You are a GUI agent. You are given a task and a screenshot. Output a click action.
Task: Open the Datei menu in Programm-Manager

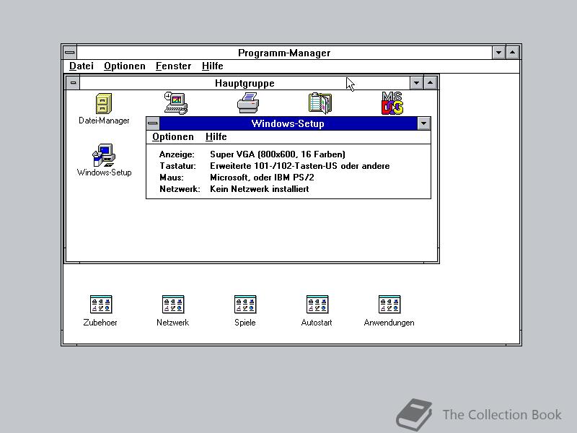point(82,66)
